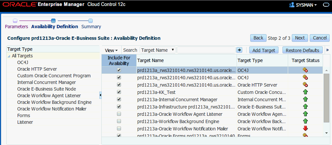The height and width of the screenshot is (145, 332).
Task: Select Internal Concurrent Manager in tree
Action: (x=47, y=82)
